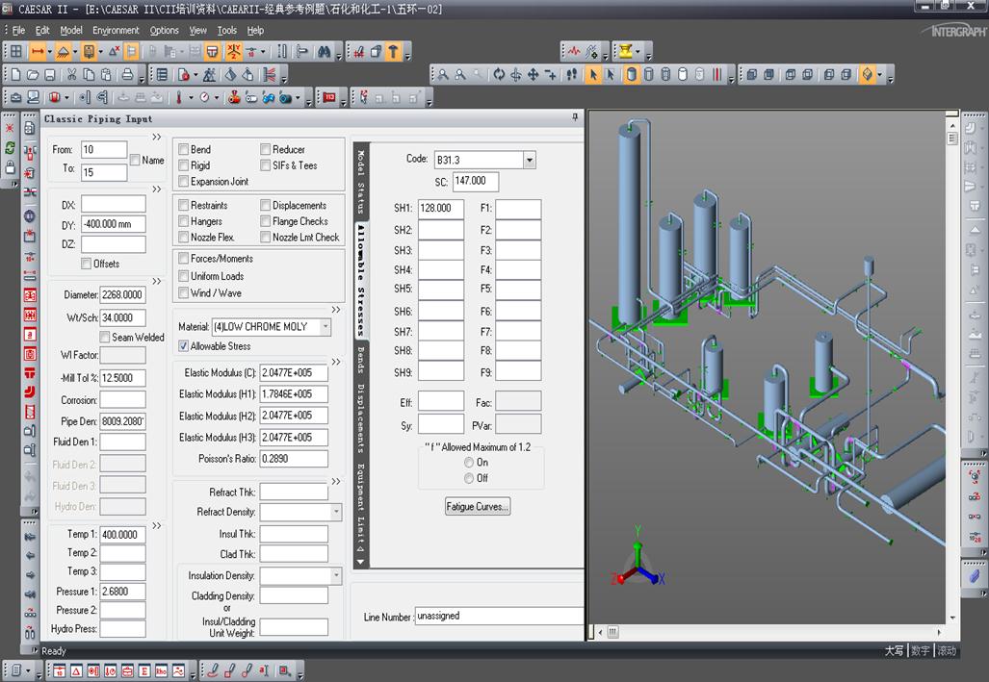Switch to the Displacements side tab
Image resolution: width=989 pixels, height=682 pixels.
coord(361,419)
